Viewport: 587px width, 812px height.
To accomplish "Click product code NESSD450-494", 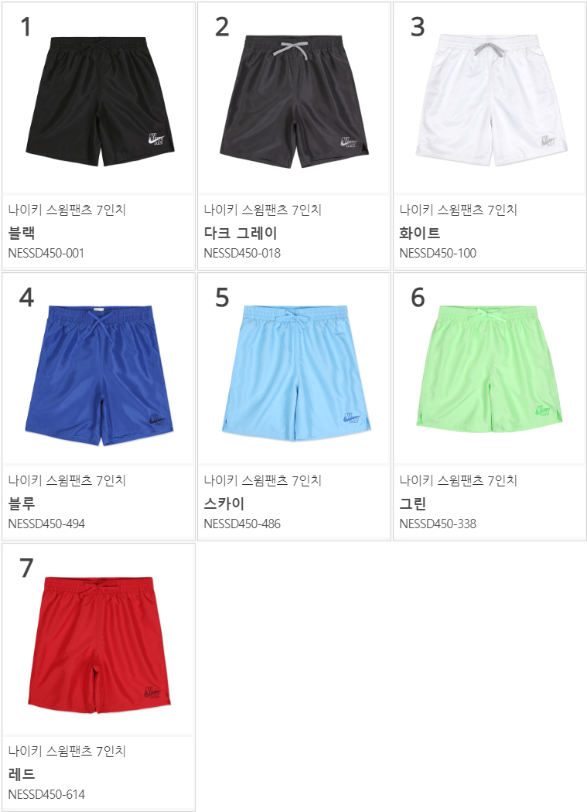I will (x=46, y=524).
